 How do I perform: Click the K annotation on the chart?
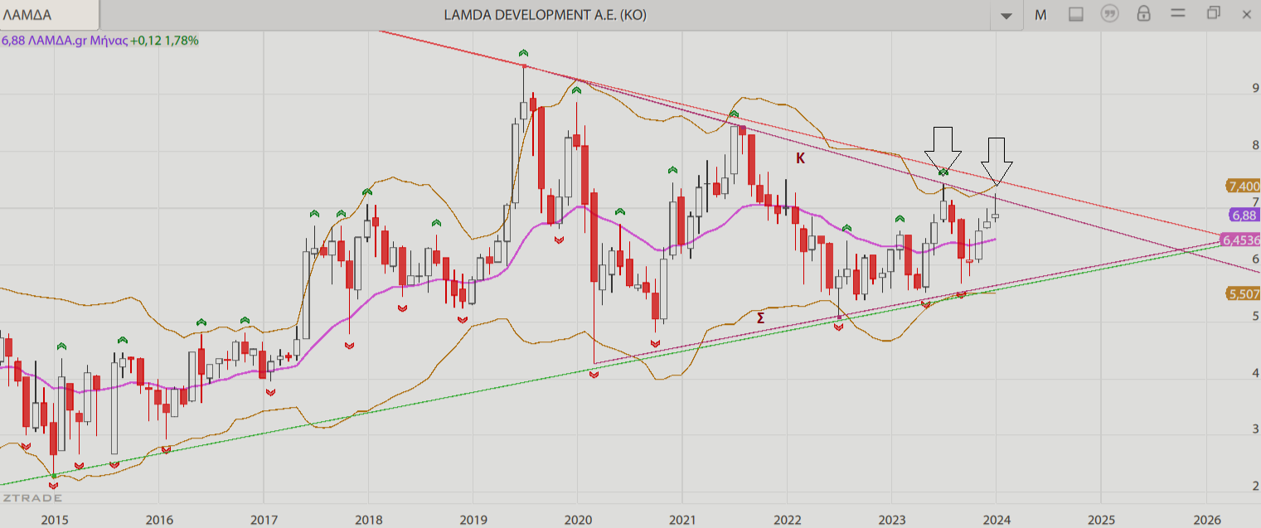(800, 157)
